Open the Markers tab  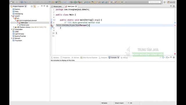pyautogui.click(x=55, y=58)
